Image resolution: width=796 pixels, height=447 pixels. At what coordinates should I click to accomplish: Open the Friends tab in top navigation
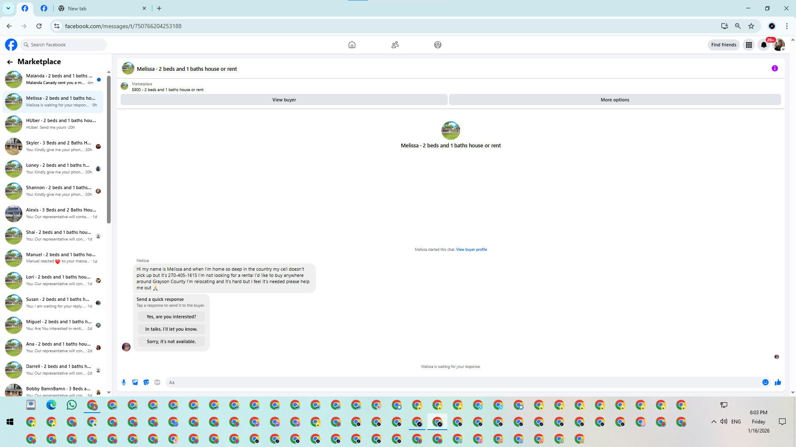coord(395,45)
